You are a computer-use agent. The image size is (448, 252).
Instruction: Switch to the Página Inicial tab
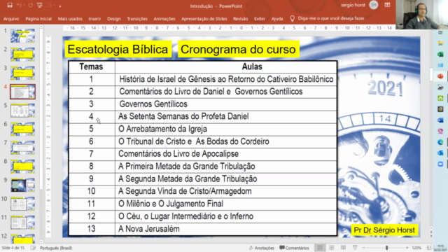coord(38,19)
